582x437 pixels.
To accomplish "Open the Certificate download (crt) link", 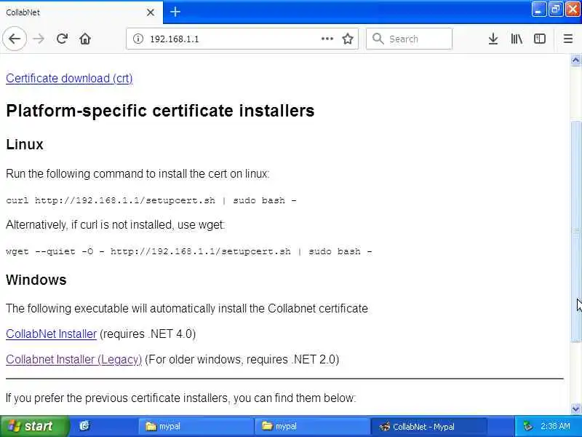I will (69, 79).
